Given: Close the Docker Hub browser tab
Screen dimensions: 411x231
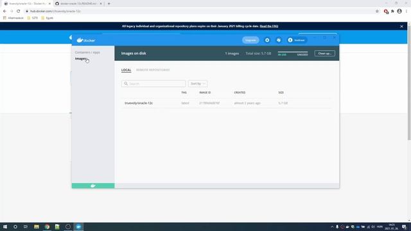Looking at the screenshot, I should [x=49, y=4].
